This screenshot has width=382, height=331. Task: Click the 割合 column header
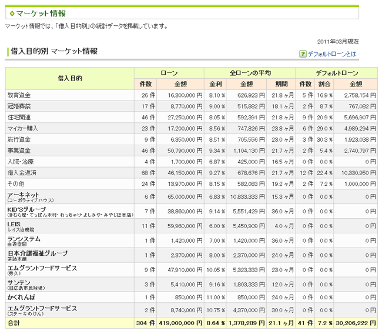tap(324, 84)
